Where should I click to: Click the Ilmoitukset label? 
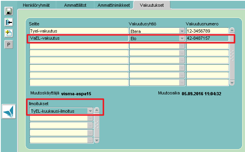[39, 104]
